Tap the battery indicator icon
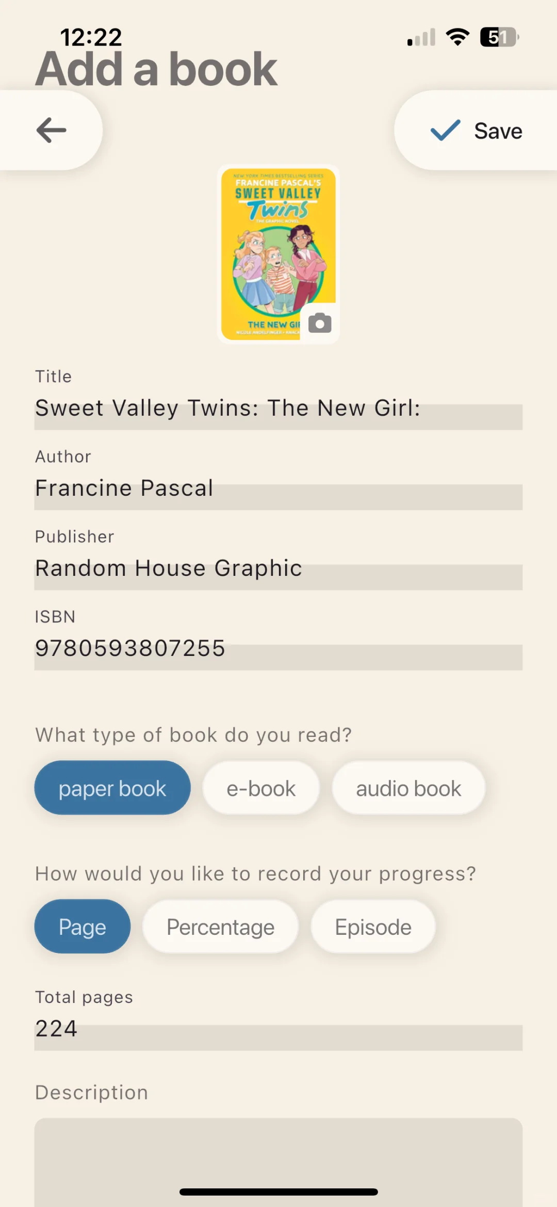Viewport: 557px width, 1207px height. [499, 37]
